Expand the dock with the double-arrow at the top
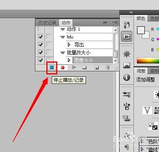The height and width of the screenshot is (152, 159). pyautogui.click(x=131, y=12)
